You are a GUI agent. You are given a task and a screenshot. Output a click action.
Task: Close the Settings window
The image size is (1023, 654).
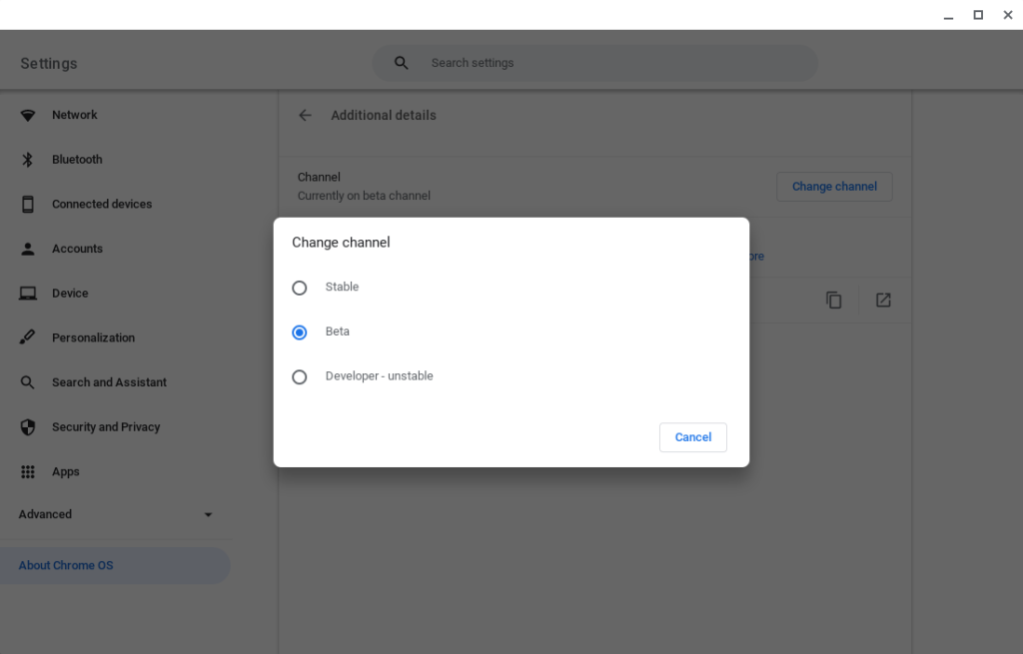point(1008,15)
